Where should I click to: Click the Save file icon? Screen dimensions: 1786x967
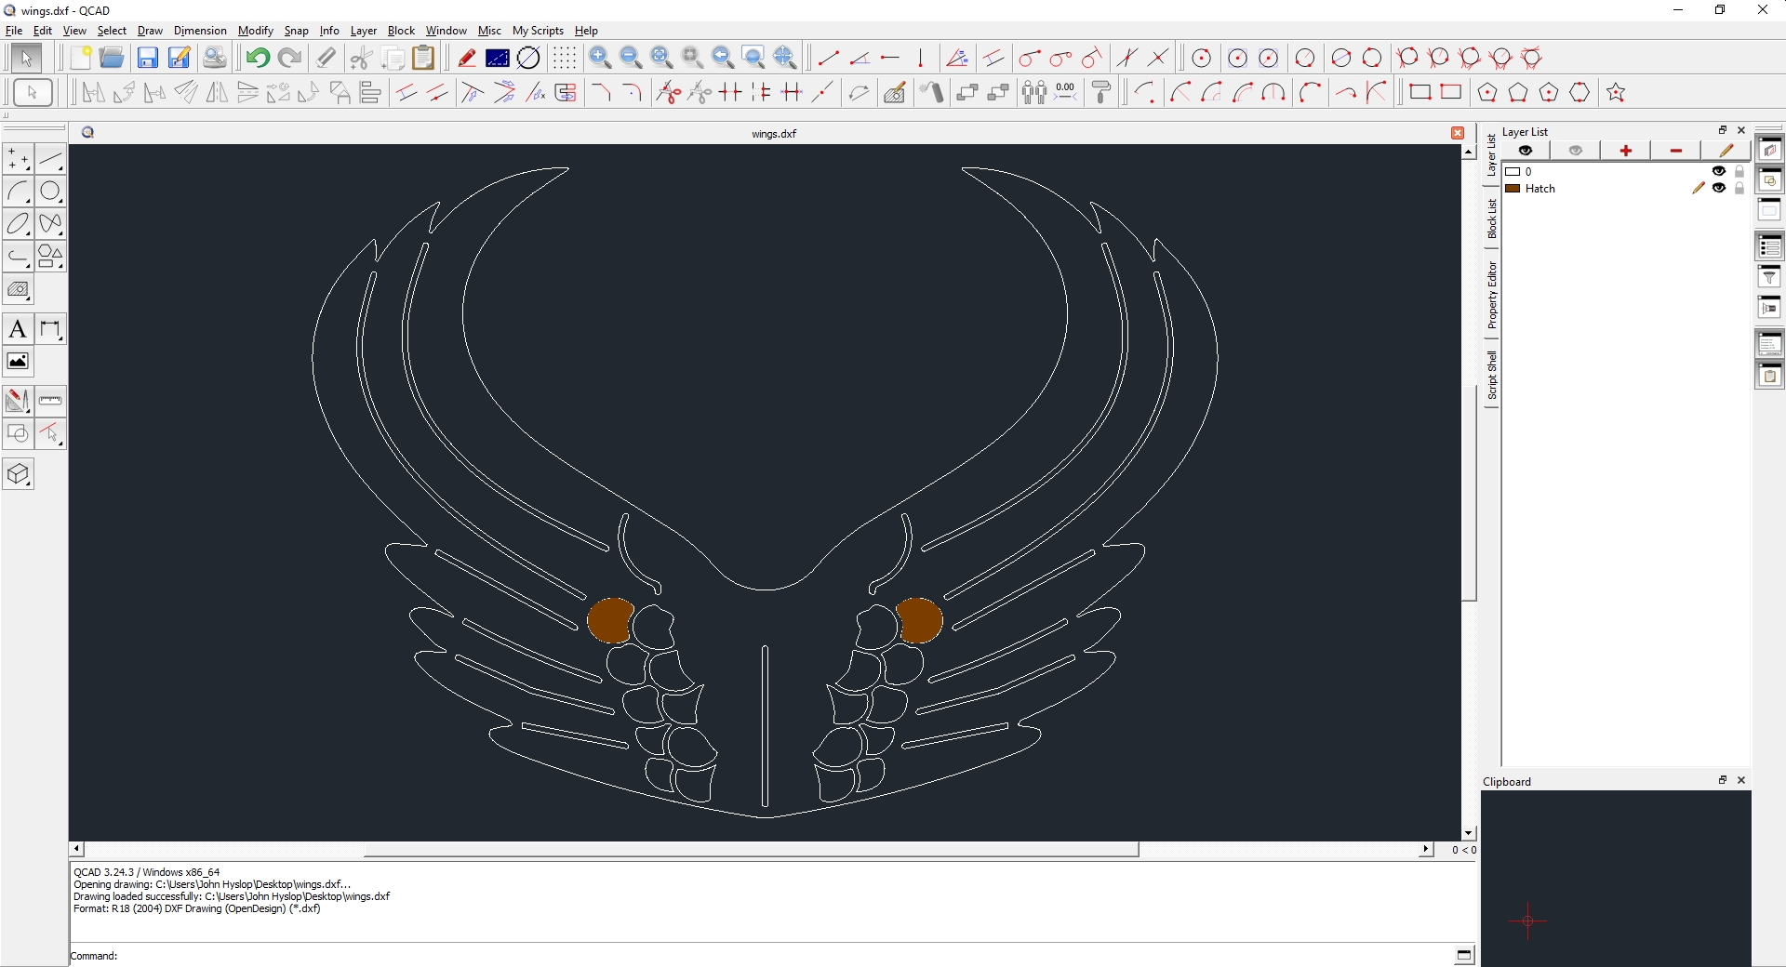pos(147,59)
